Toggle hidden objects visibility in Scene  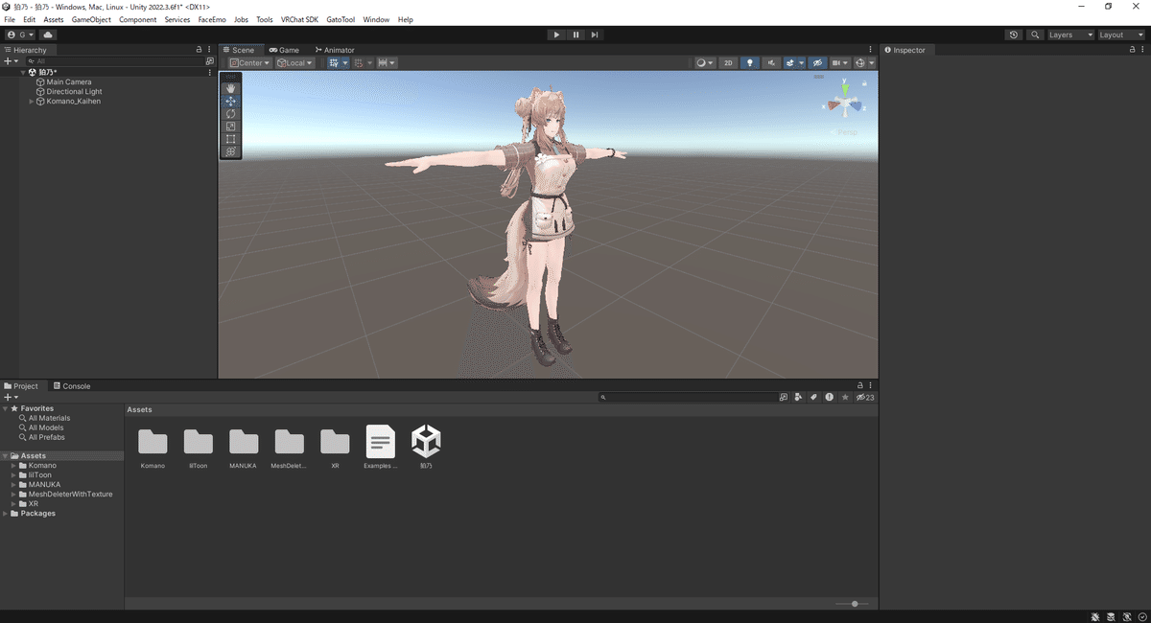817,63
